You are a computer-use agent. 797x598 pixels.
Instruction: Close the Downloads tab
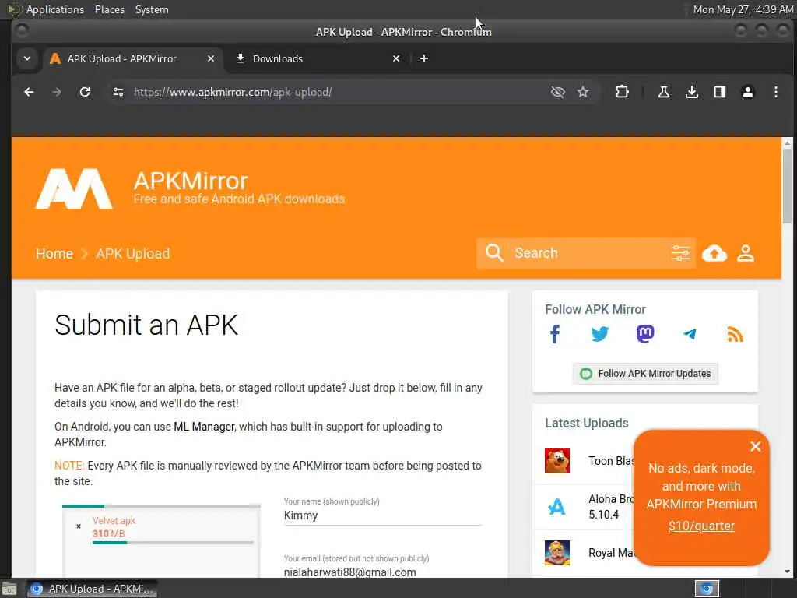pos(396,58)
